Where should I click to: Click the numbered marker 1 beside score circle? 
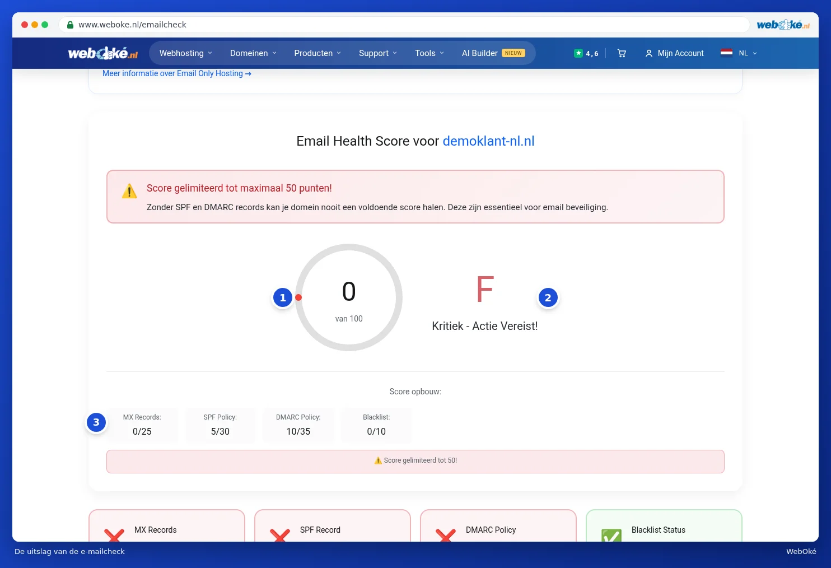click(x=283, y=297)
